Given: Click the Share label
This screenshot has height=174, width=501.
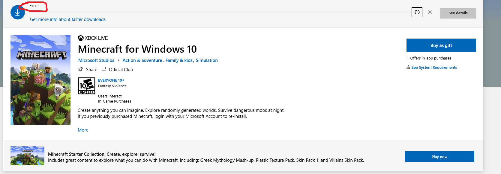Looking at the screenshot, I should tap(91, 70).
